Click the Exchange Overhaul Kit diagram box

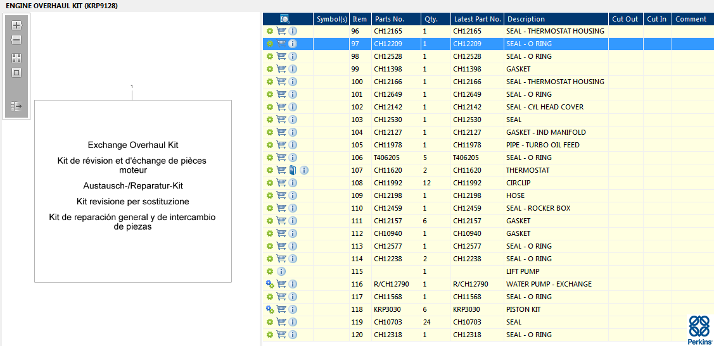(x=133, y=190)
